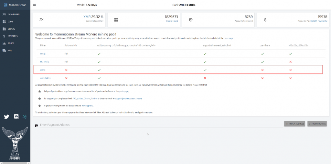Click the wallet icon beside payment address field
This screenshot has height=164, width=331.
click(37, 126)
